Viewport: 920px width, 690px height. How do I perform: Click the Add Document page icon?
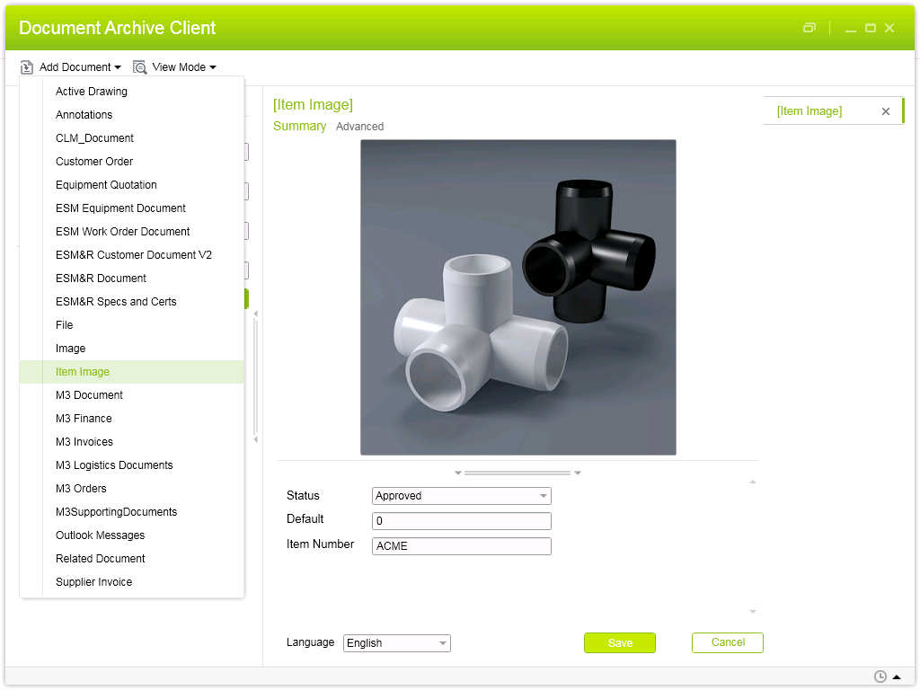27,67
